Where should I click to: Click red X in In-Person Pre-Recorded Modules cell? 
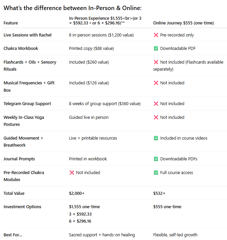(72, 173)
